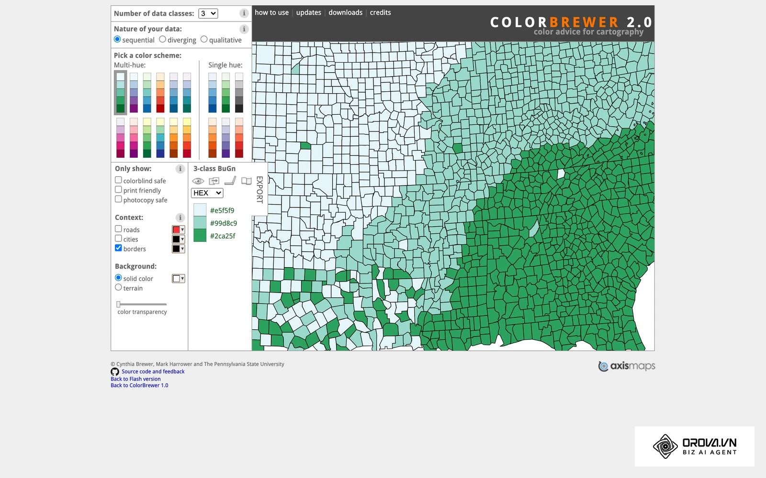
Task: Open the solid color background picker
Action: 179,279
